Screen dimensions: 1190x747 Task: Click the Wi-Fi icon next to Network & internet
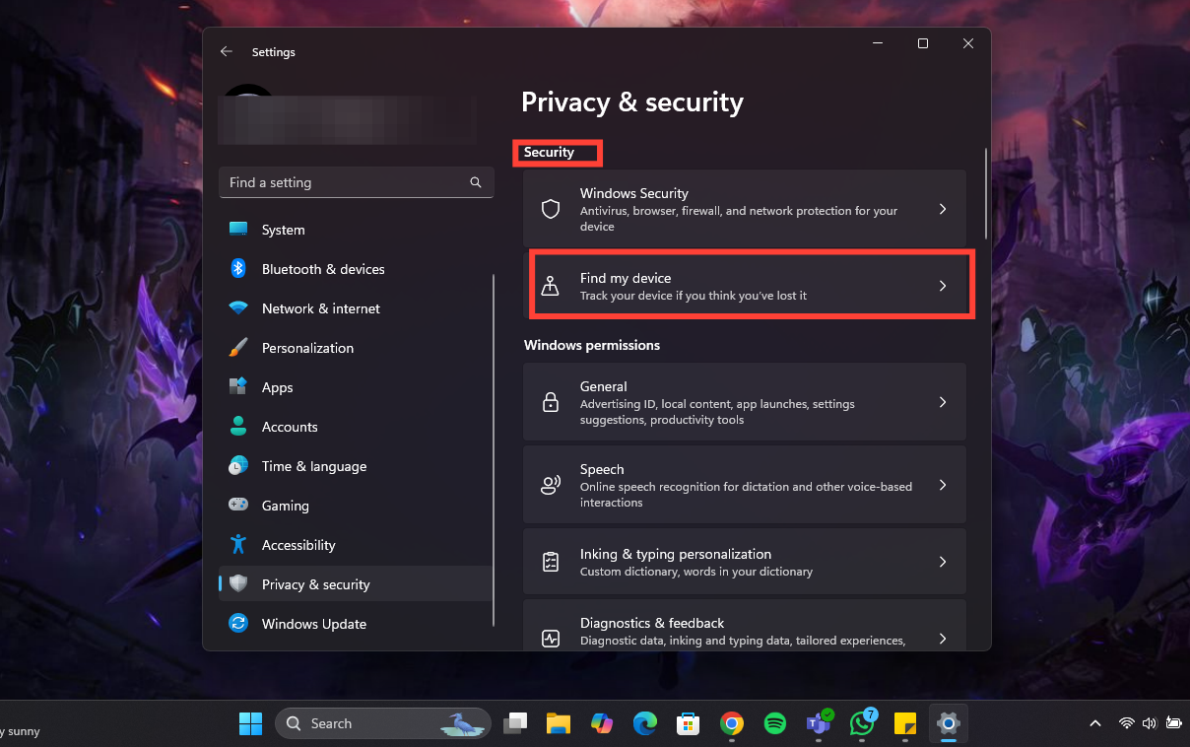(238, 307)
